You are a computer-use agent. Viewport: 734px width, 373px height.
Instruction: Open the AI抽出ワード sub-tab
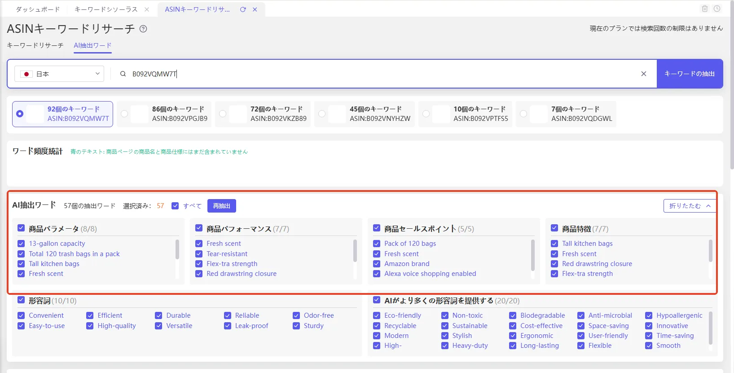click(92, 45)
